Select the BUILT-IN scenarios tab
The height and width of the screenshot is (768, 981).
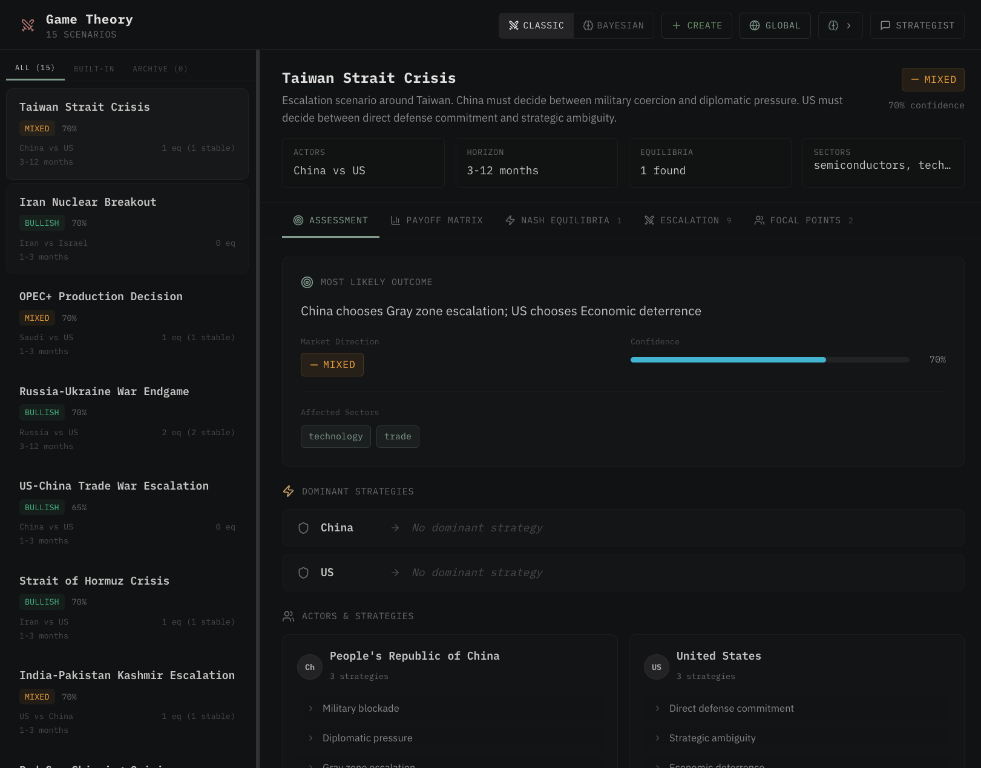[94, 68]
